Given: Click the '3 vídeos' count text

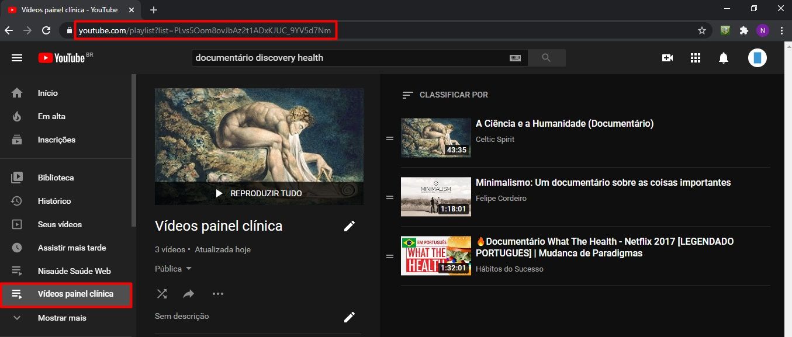Looking at the screenshot, I should point(170,249).
